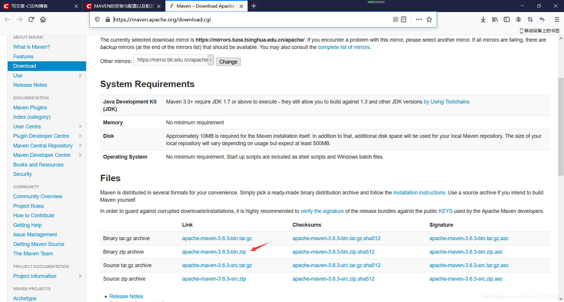Go back to previous page
The image size is (564, 302).
click(x=7, y=20)
